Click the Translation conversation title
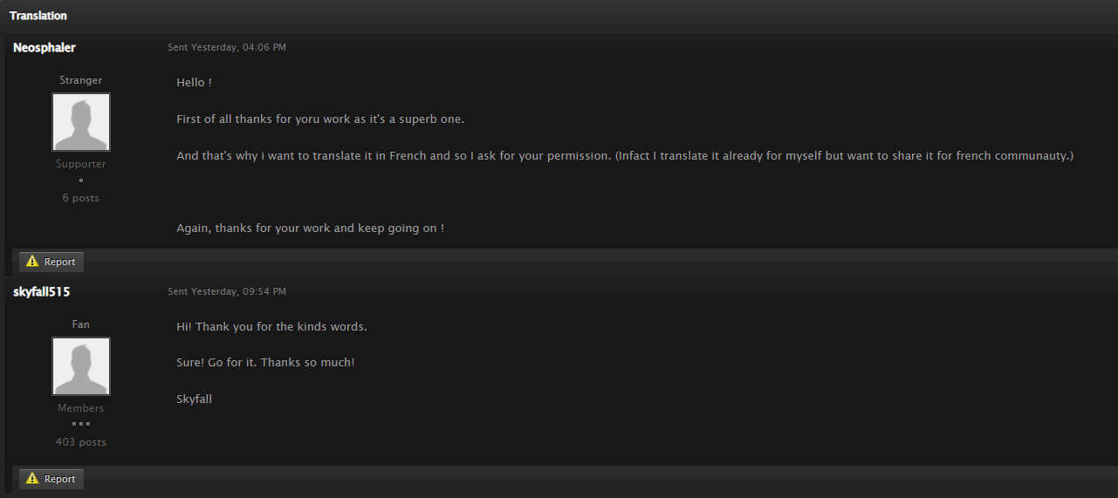The height and width of the screenshot is (498, 1118). click(x=38, y=16)
